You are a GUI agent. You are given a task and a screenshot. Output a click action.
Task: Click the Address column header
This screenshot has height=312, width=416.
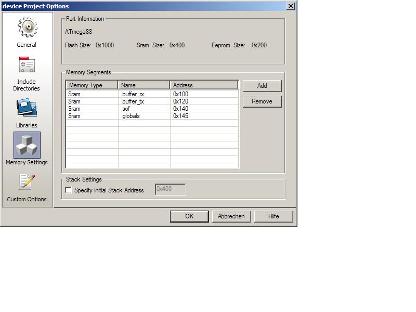[204, 85]
